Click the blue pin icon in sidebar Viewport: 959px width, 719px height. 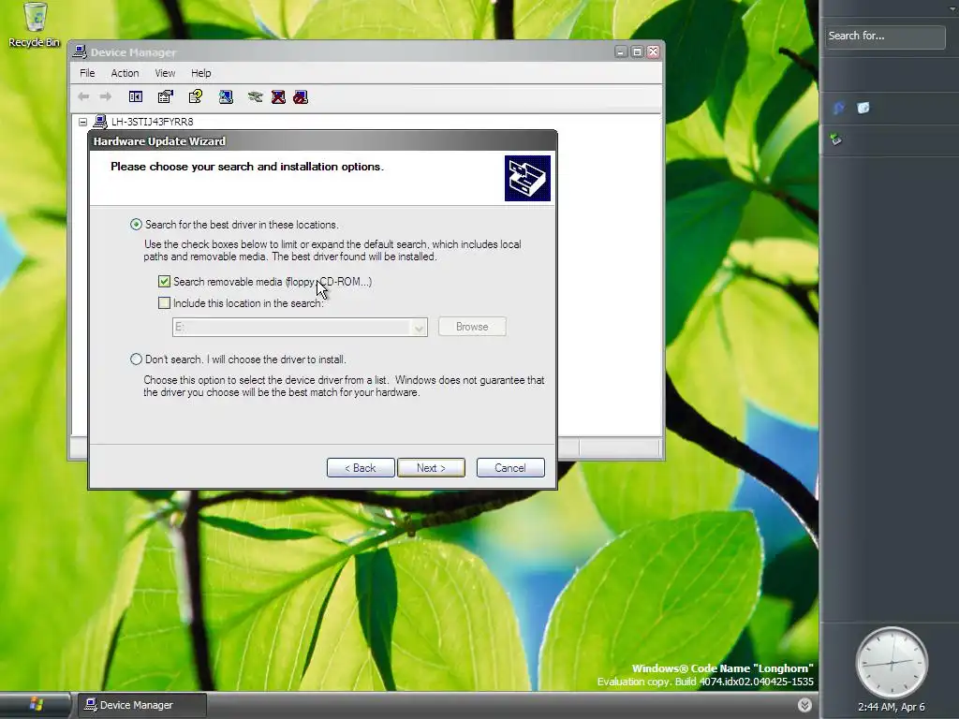tap(838, 109)
